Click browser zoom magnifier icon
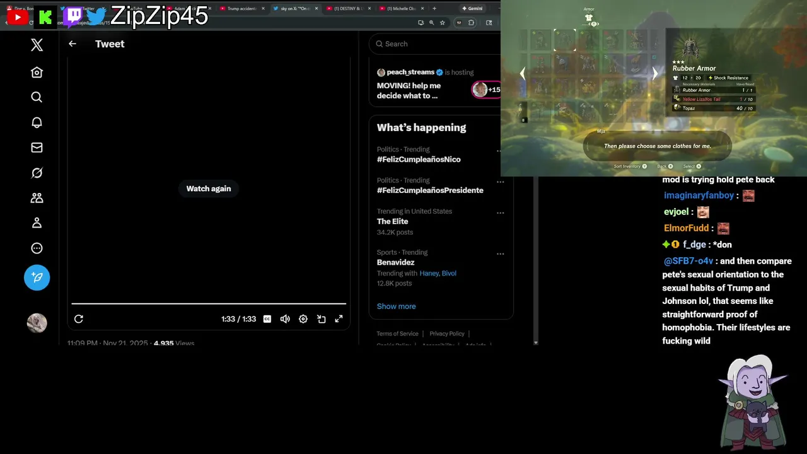 pos(431,23)
